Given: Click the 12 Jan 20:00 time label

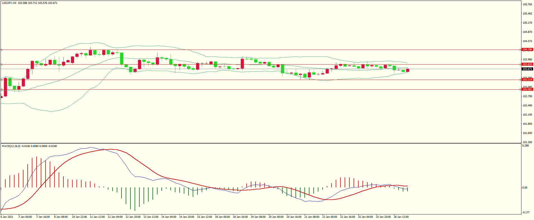Looking at the screenshot, I should point(133,217).
